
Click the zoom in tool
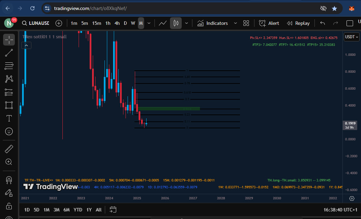click(x=9, y=162)
